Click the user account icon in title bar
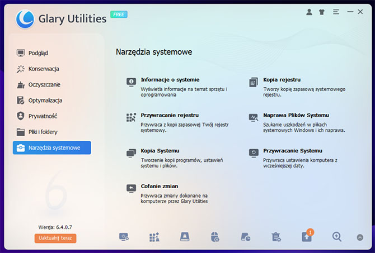 click(x=310, y=12)
